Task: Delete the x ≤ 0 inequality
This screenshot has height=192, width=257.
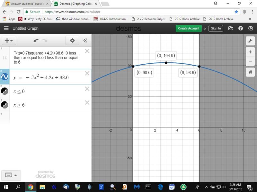Action: pos(87,89)
